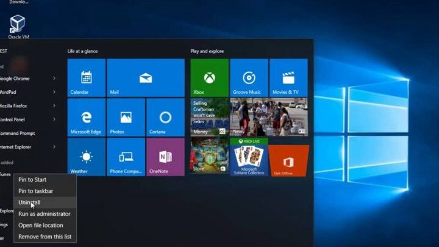Open the Store tile

[210, 156]
